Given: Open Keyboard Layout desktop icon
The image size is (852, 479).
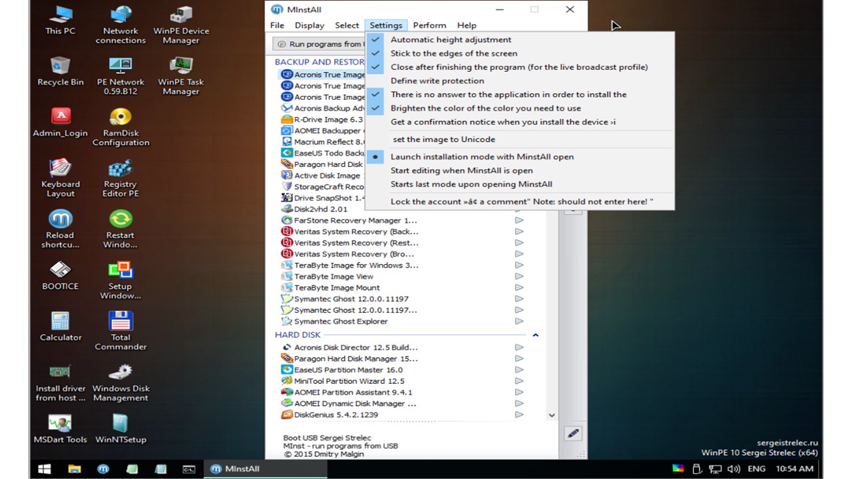Looking at the screenshot, I should [61, 178].
